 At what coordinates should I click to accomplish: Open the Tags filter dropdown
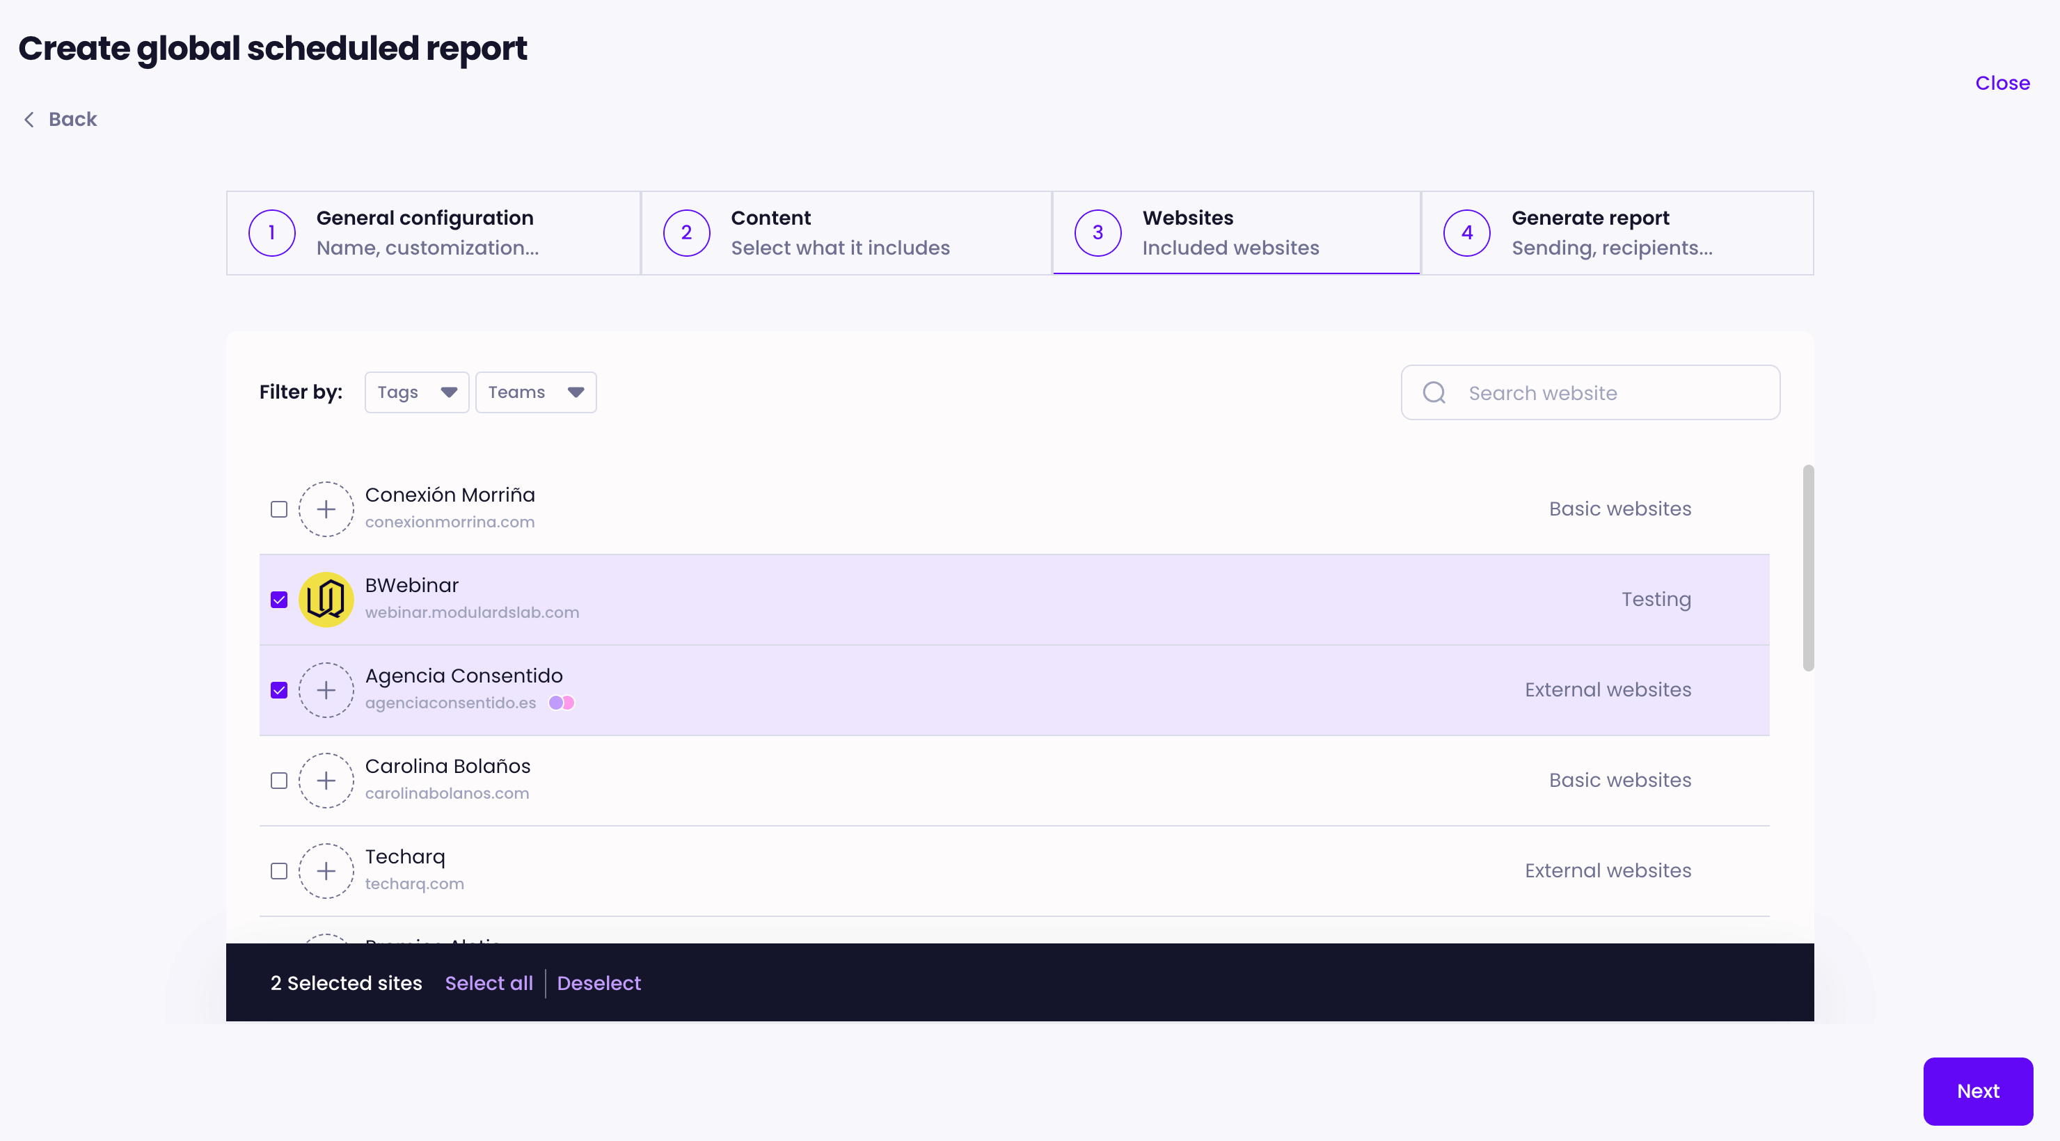point(416,392)
